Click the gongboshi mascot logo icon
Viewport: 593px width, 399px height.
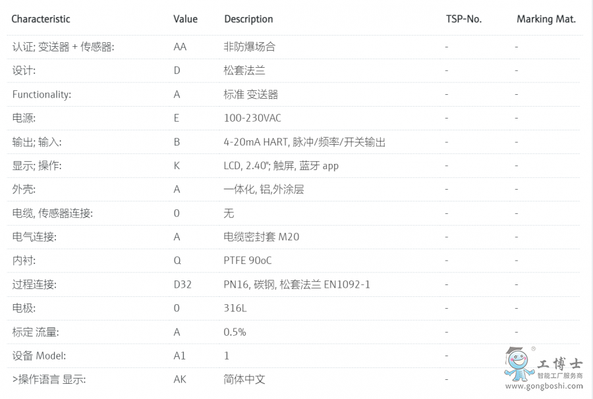(518, 364)
